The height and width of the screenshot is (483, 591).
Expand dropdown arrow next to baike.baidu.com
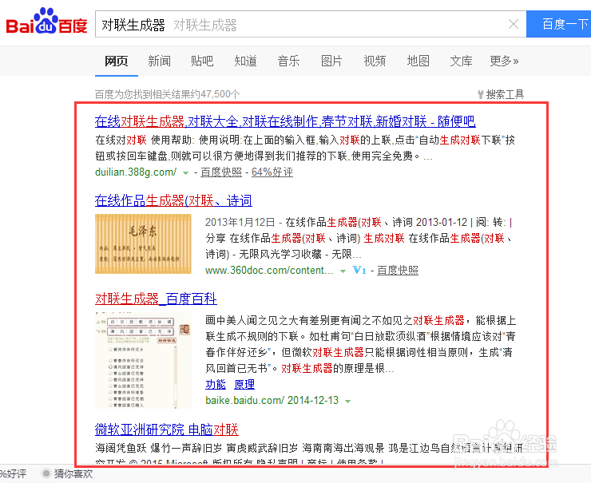pyautogui.click(x=348, y=402)
